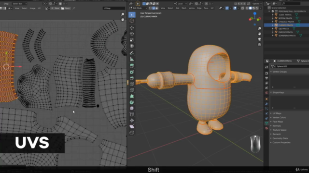Click the pan hand icon in 3D viewport
The width and height of the screenshot is (309, 173).
tap(259, 34)
